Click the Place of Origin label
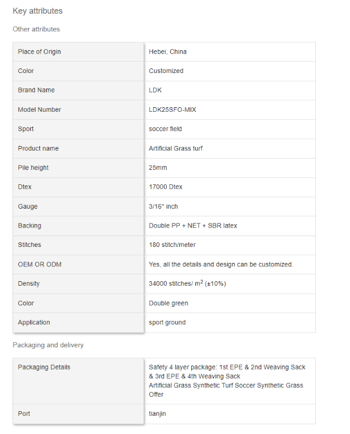This screenshot has height=434, width=350. click(x=39, y=52)
